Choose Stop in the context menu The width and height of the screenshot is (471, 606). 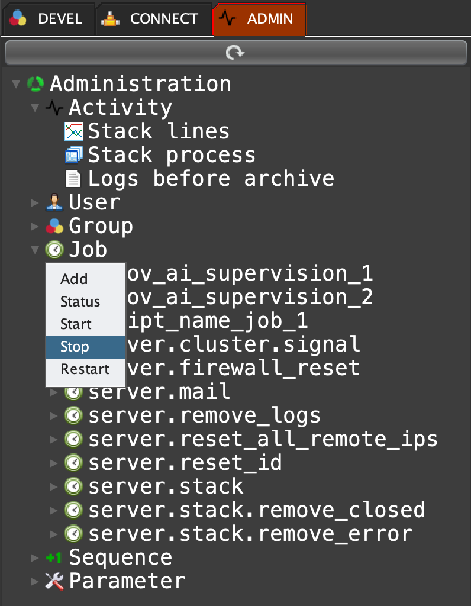coord(75,347)
